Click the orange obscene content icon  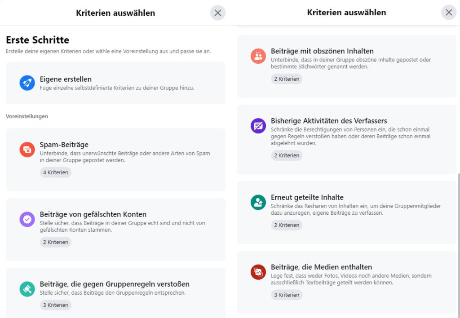(x=258, y=56)
